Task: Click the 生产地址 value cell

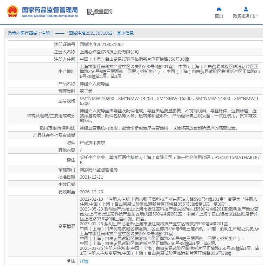Action: (x=170, y=72)
